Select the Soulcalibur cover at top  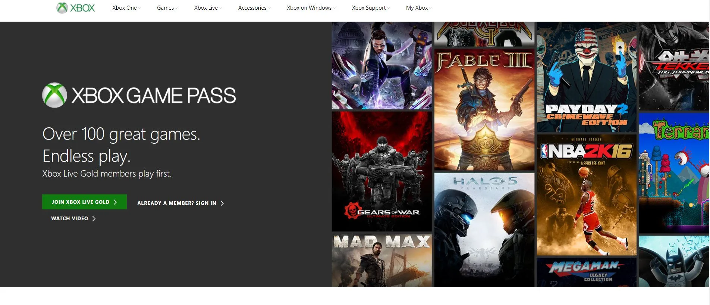coord(484,34)
